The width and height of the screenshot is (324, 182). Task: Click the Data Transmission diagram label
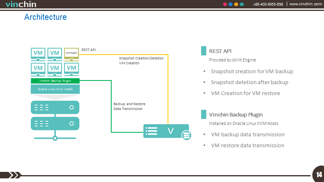click(128, 109)
